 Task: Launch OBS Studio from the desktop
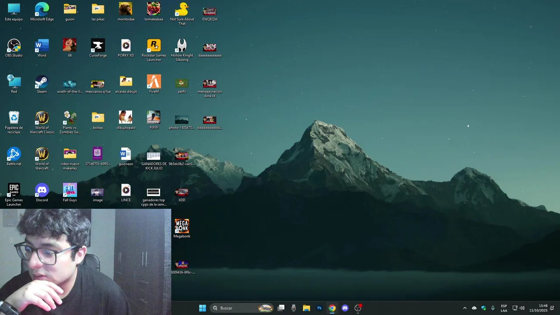point(14,48)
